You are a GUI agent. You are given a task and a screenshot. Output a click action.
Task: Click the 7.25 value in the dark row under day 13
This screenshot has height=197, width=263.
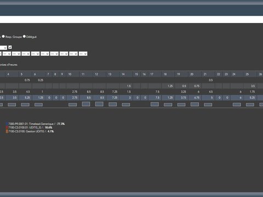point(115,92)
